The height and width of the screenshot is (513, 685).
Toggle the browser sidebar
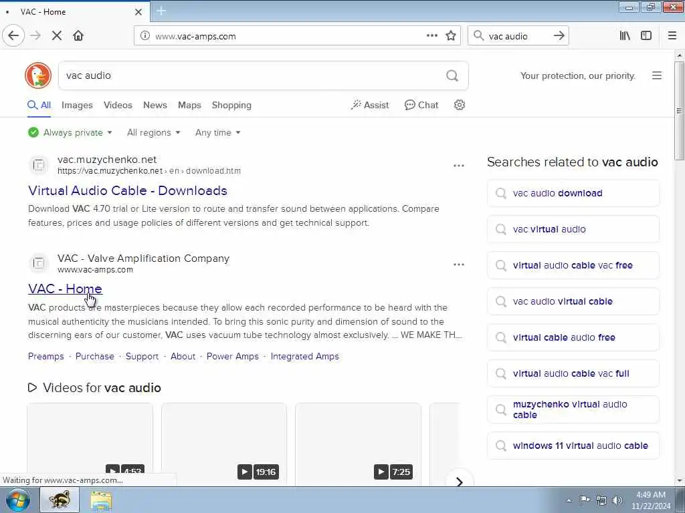pyautogui.click(x=646, y=36)
